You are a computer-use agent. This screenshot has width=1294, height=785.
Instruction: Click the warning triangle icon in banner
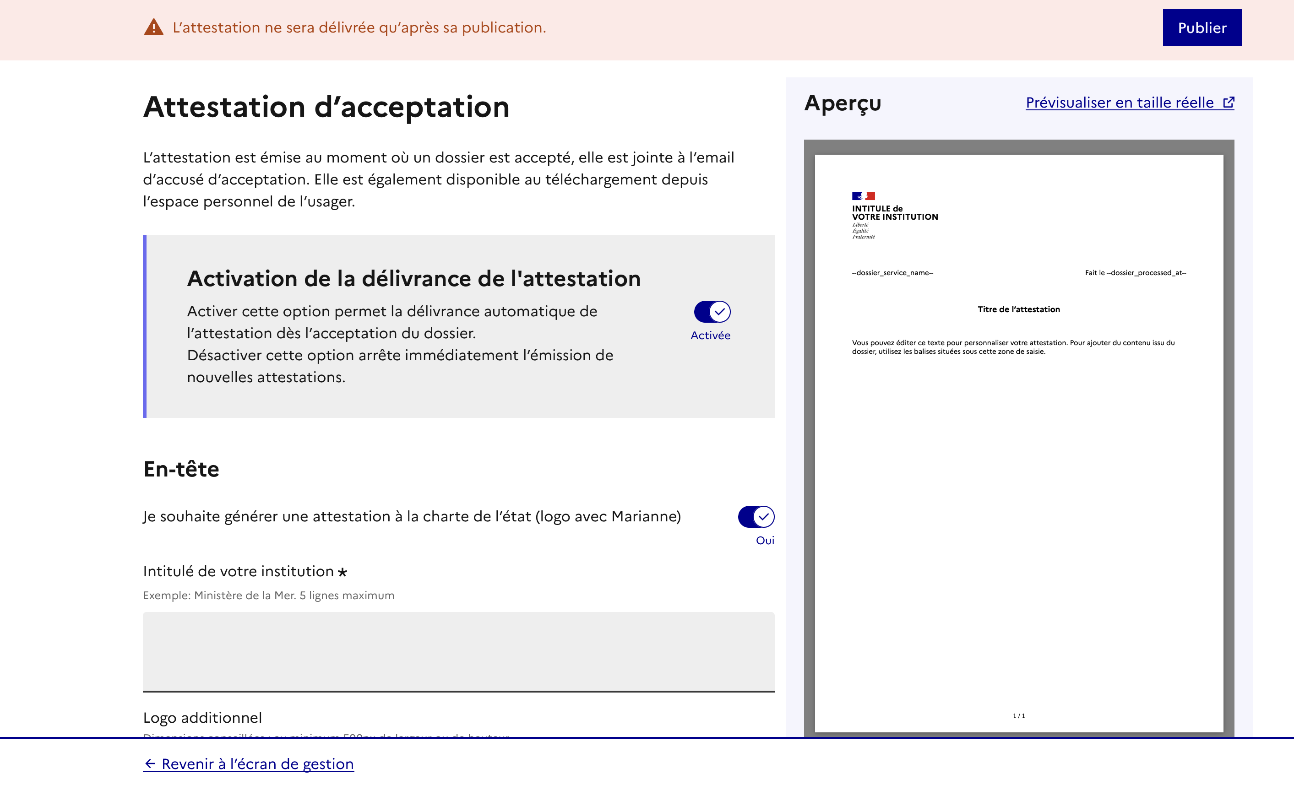click(x=153, y=27)
